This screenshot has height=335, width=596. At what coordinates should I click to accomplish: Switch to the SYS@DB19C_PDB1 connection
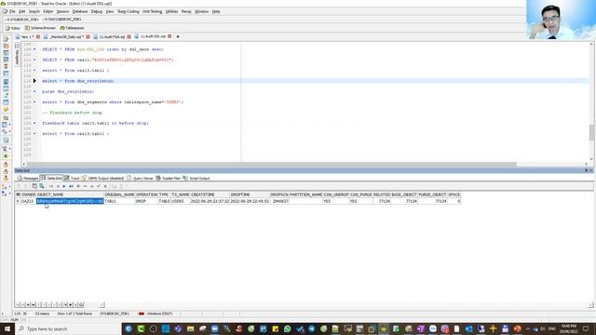coord(21,19)
